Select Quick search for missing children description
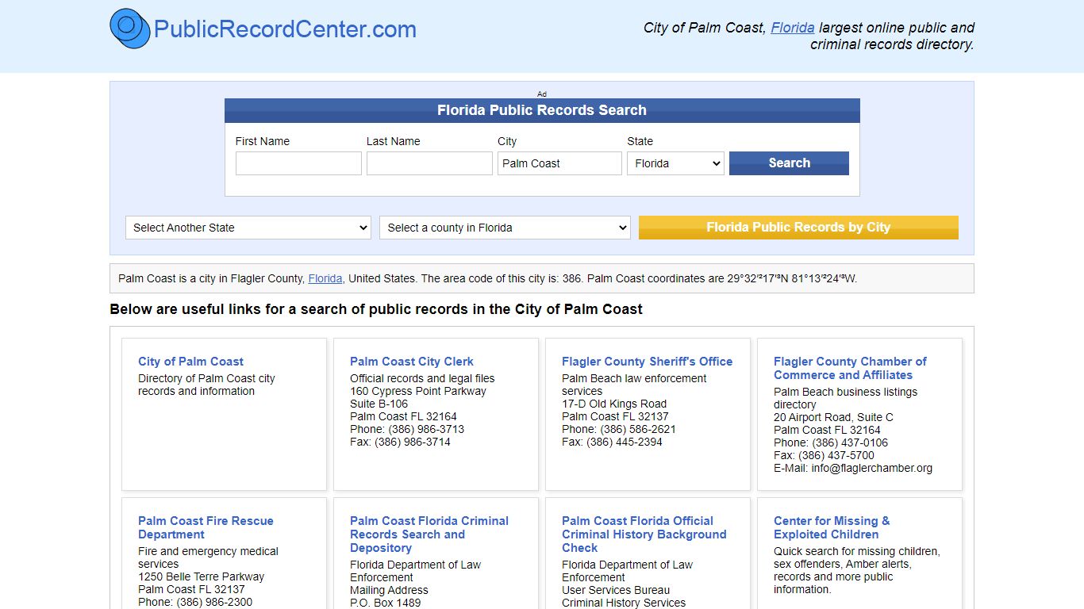The height and width of the screenshot is (609, 1084). 857,570
